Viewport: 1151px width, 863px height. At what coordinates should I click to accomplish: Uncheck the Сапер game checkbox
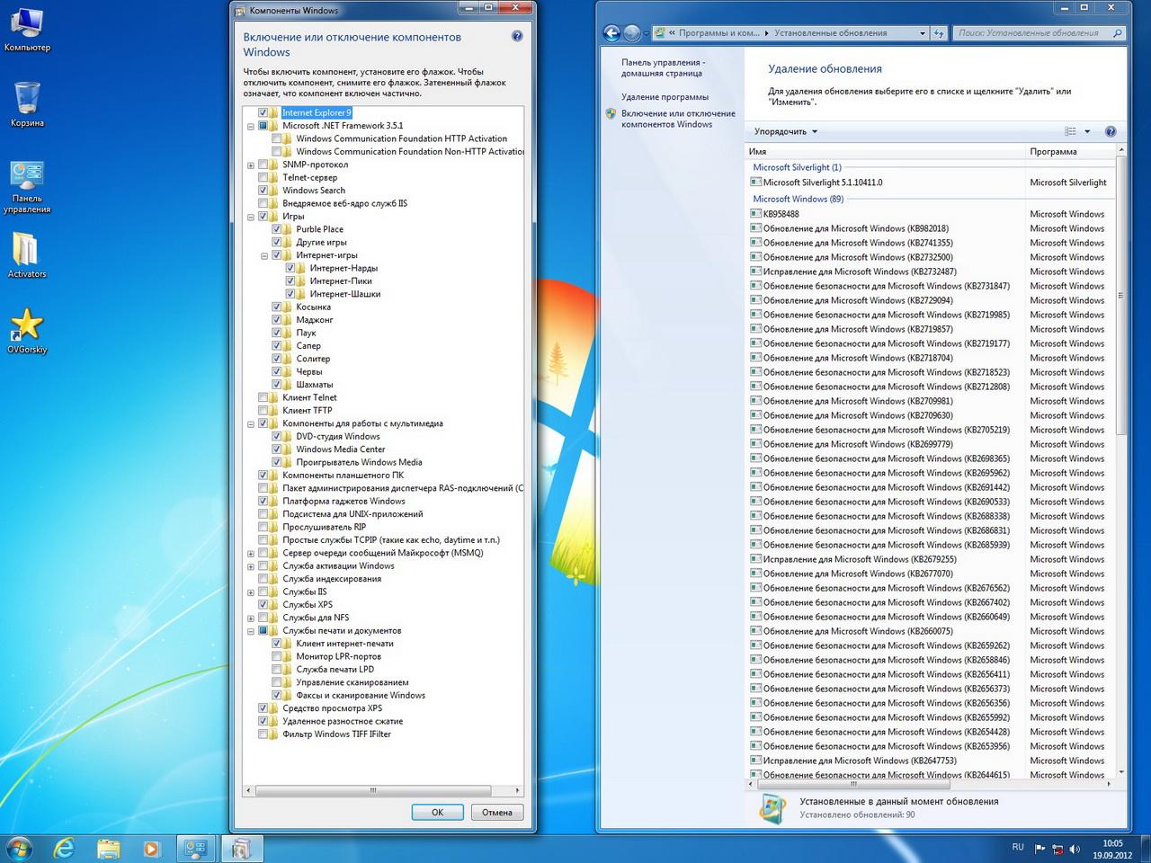(277, 346)
